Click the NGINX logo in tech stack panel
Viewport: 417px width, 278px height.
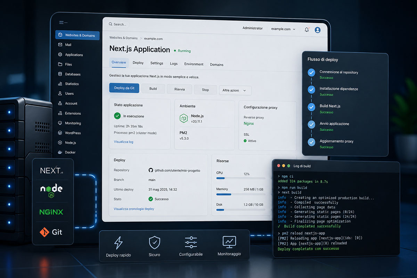pyautogui.click(x=51, y=212)
